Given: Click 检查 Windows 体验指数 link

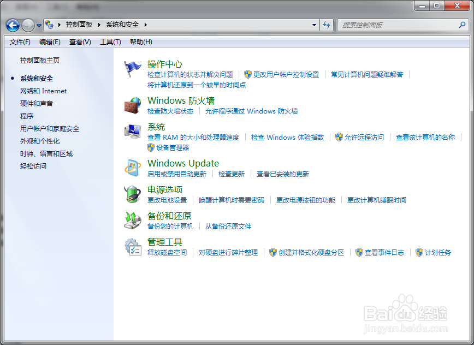Looking at the screenshot, I should (x=287, y=138).
